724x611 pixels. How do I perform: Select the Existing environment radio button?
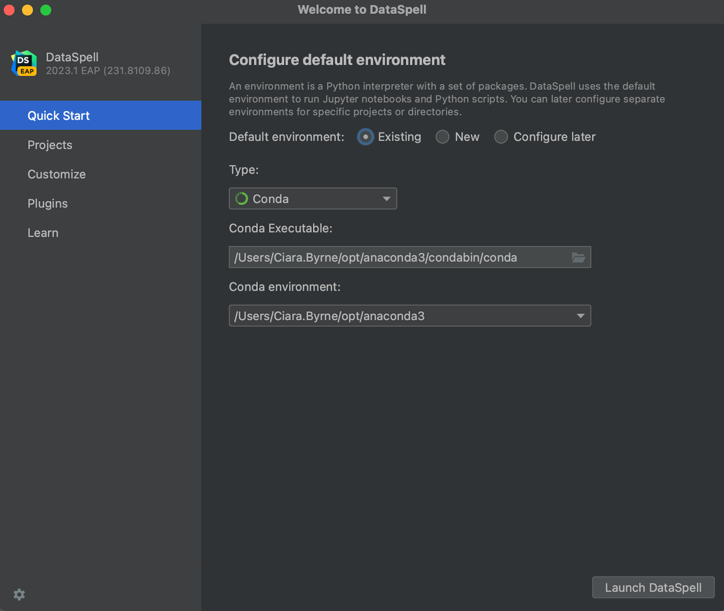point(366,137)
